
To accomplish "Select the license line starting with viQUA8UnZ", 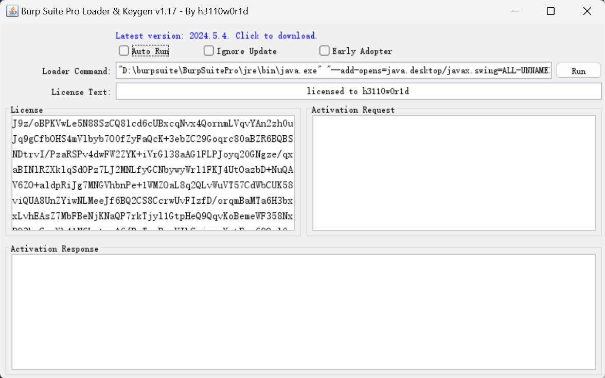I will click(153, 201).
